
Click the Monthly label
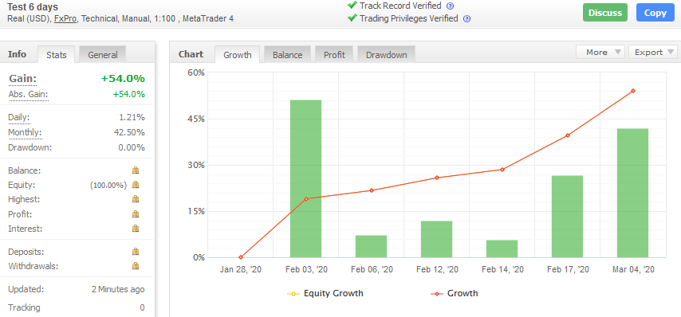(26, 132)
